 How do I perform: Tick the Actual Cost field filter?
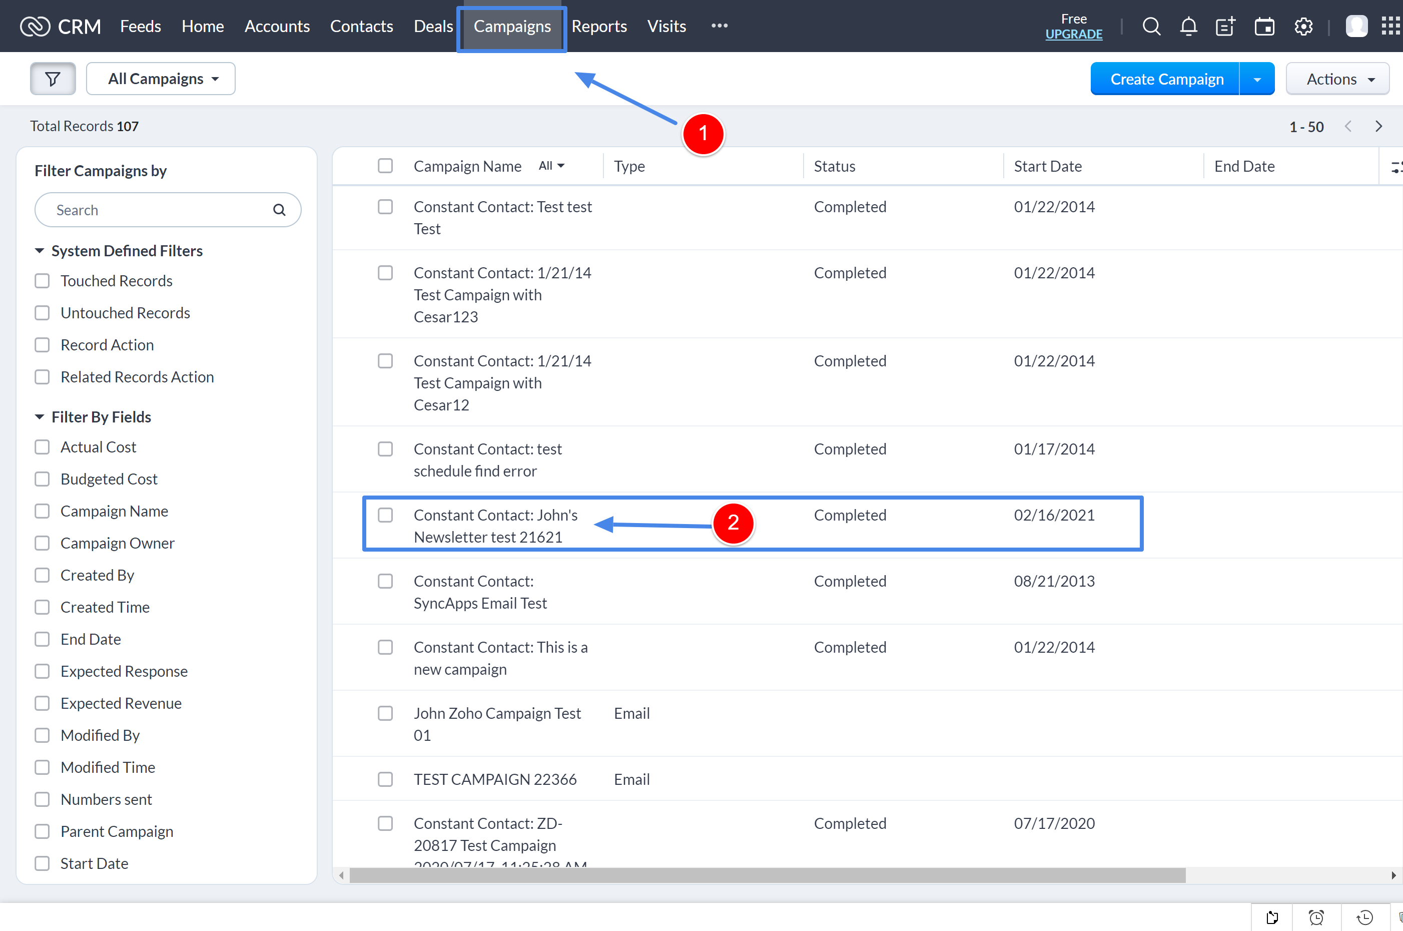42,447
